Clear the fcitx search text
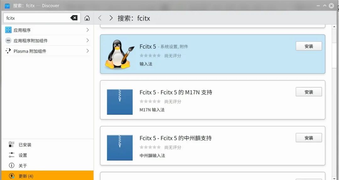Screen dimensions: 339x180 point(74,18)
